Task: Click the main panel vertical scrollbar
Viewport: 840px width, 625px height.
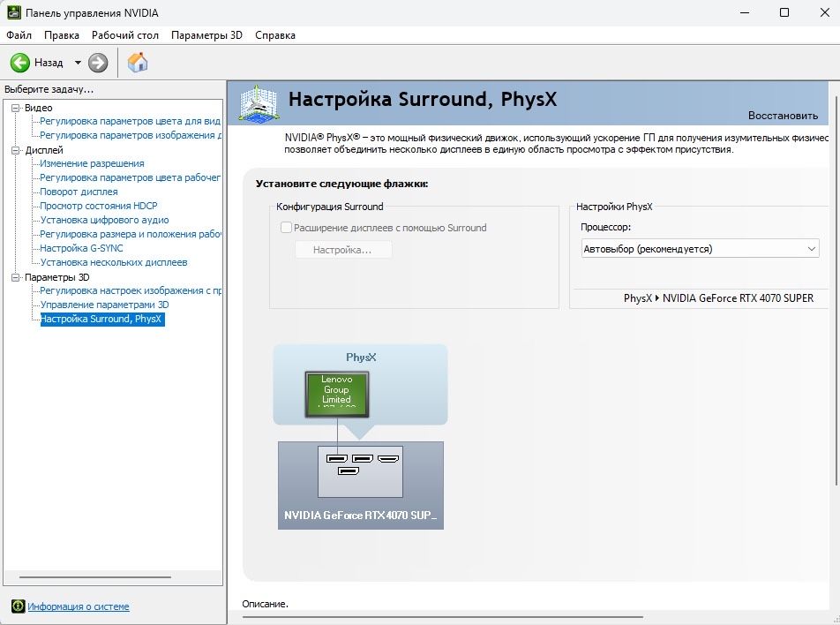Action: point(836,291)
